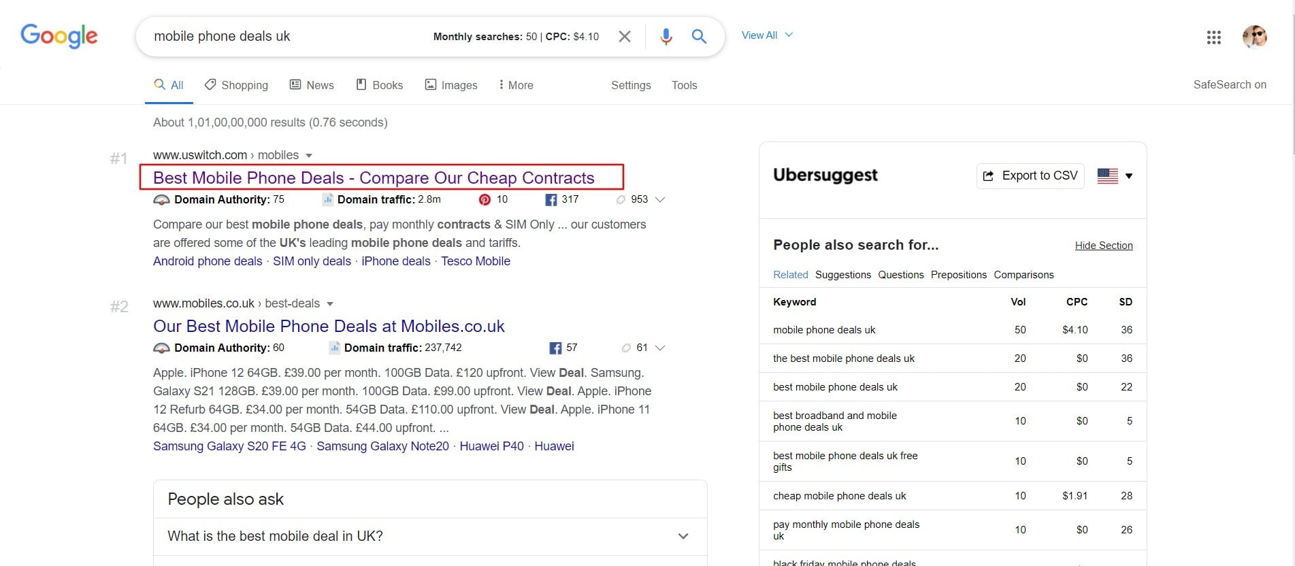Open the Google apps grid

(1214, 37)
